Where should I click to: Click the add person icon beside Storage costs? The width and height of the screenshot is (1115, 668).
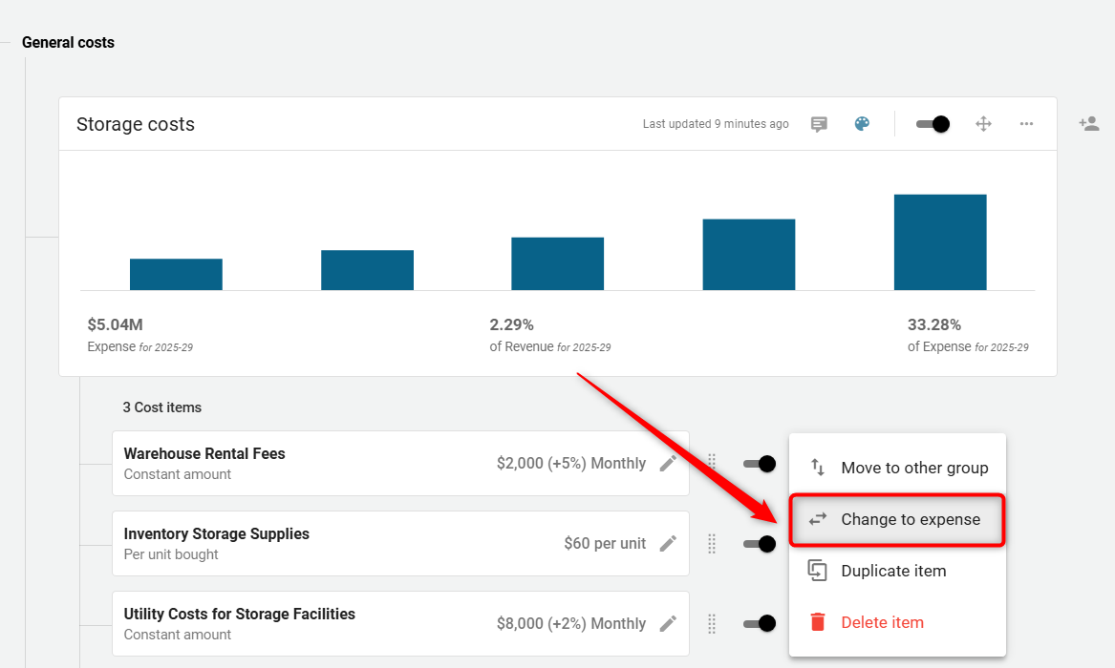tap(1088, 123)
